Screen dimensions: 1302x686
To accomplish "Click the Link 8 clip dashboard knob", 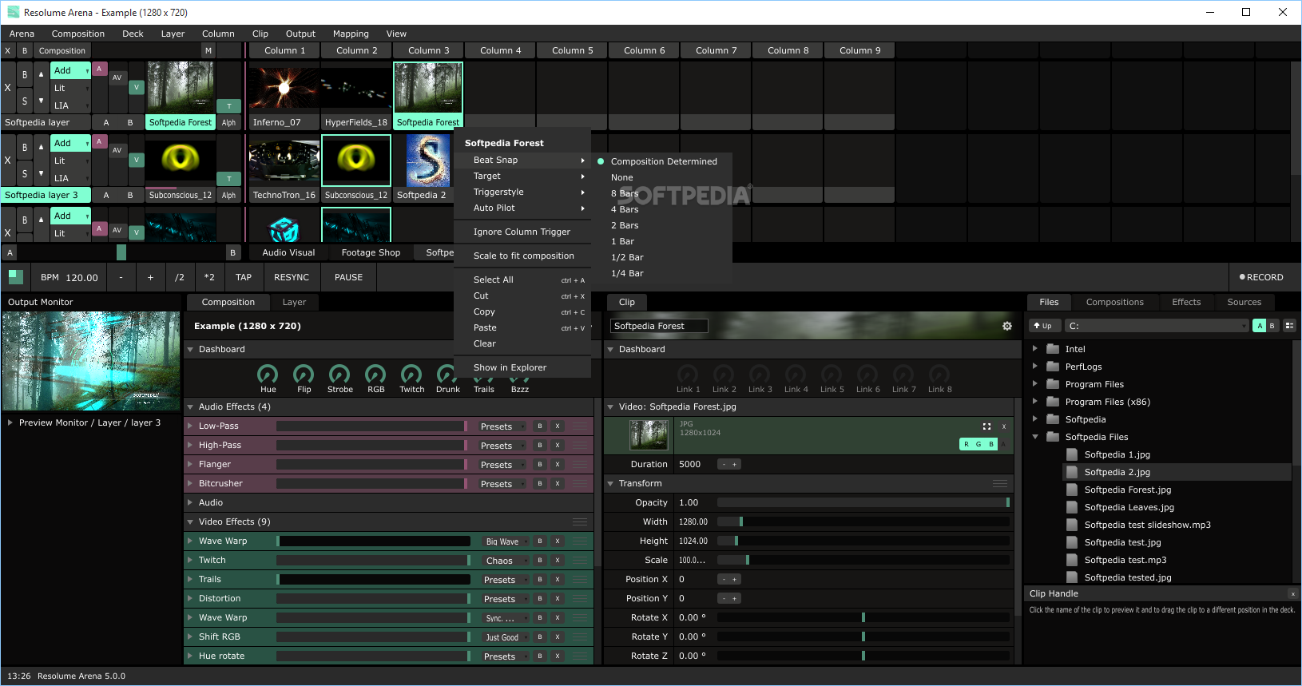I will [x=939, y=373].
